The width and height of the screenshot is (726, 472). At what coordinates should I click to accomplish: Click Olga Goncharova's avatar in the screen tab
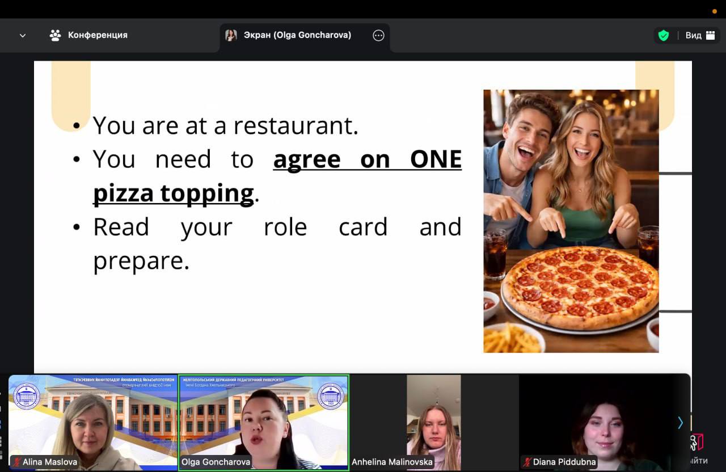(x=231, y=35)
